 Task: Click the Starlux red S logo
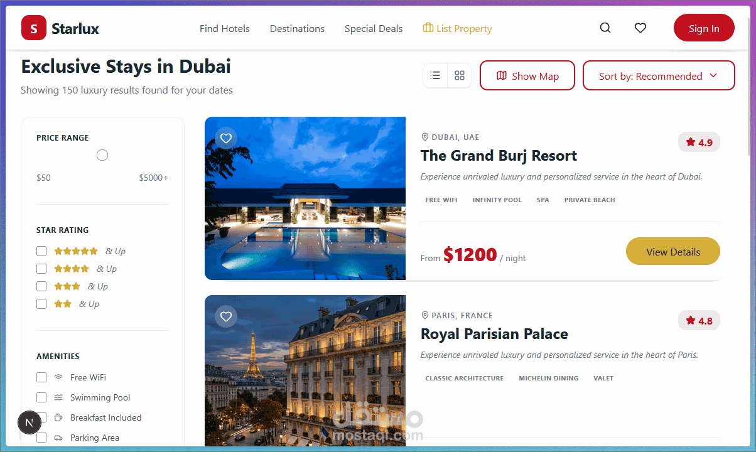(34, 28)
